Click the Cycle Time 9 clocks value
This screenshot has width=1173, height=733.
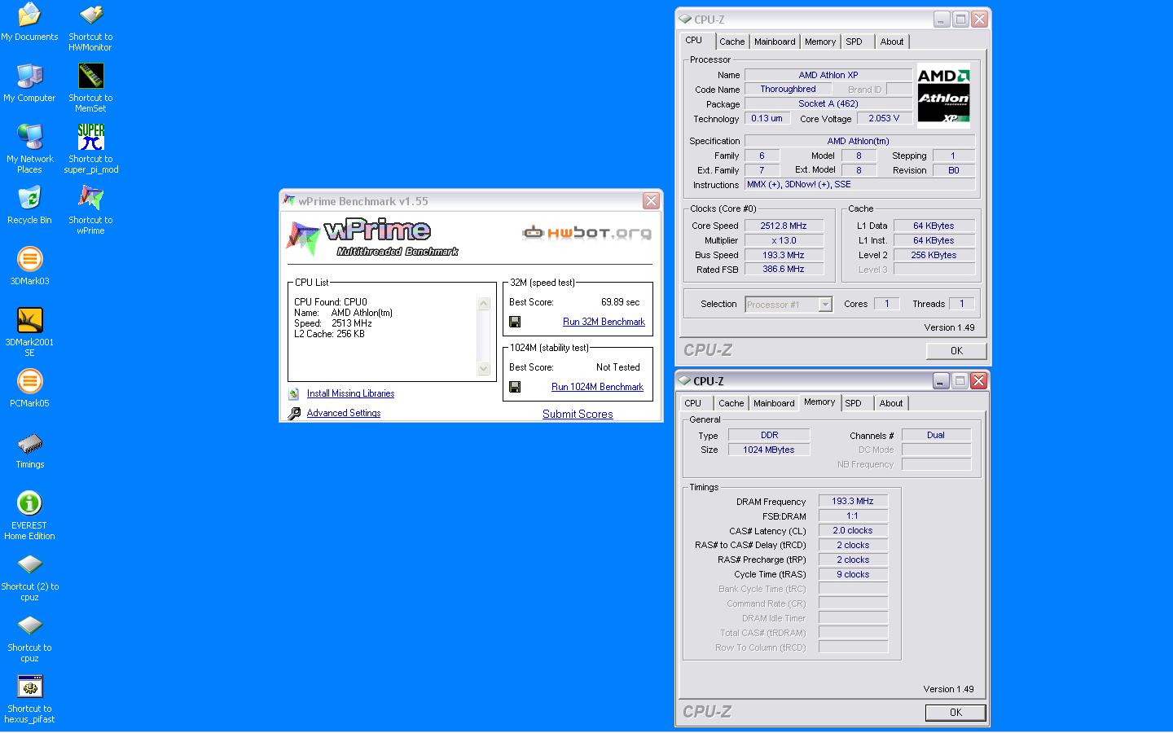pyautogui.click(x=853, y=574)
